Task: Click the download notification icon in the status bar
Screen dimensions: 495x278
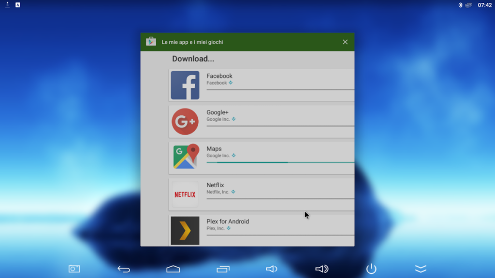Action: (x=8, y=5)
